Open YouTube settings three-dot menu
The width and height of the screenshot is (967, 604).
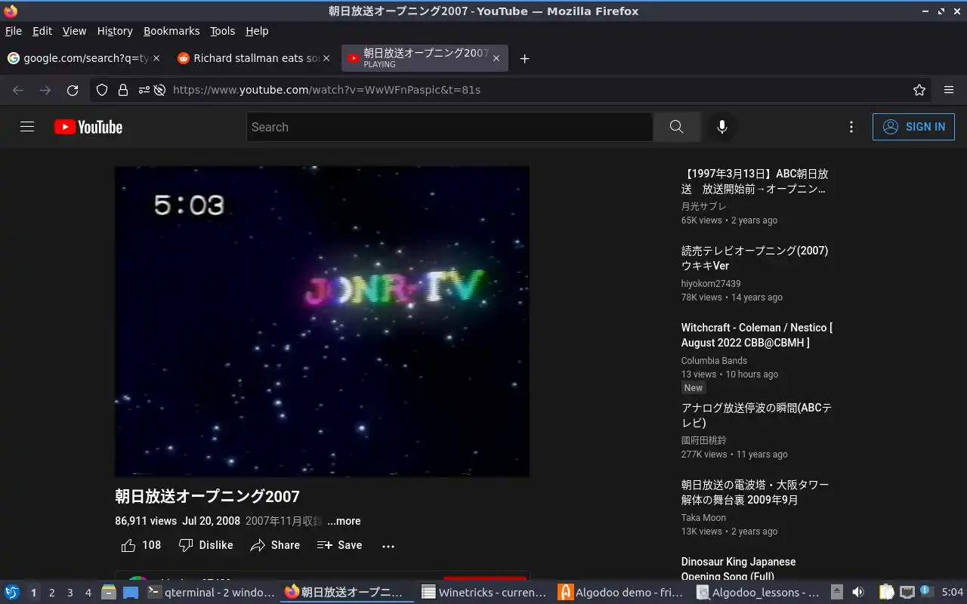tap(851, 127)
